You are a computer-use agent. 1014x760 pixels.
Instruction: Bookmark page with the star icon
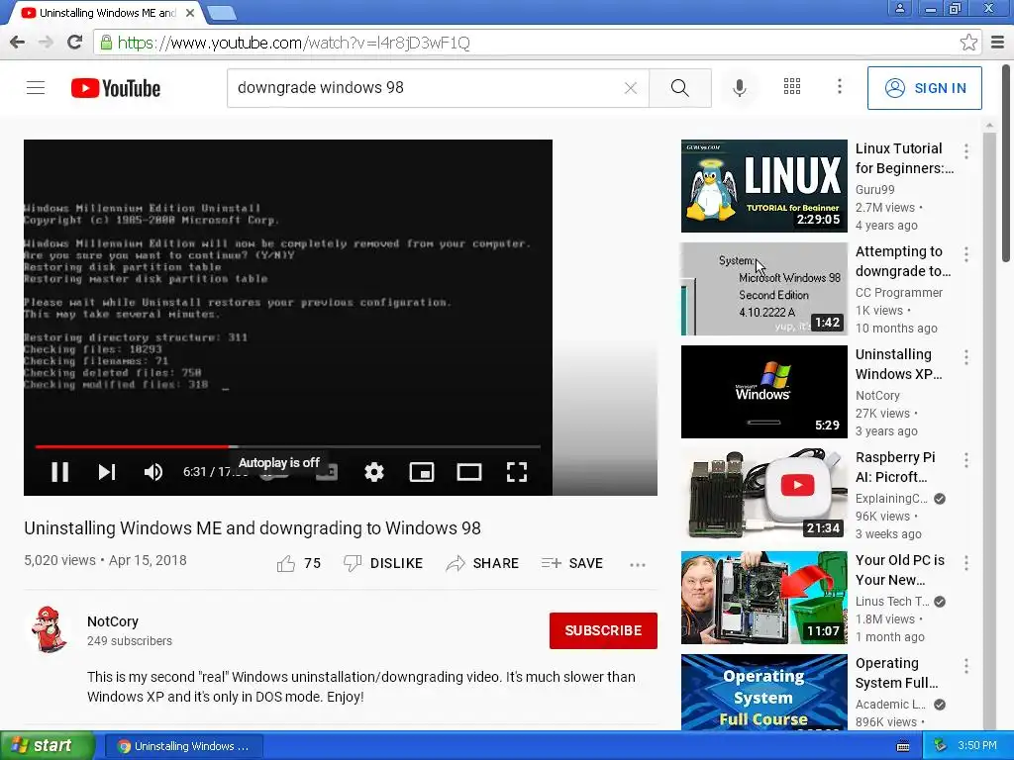click(x=968, y=43)
